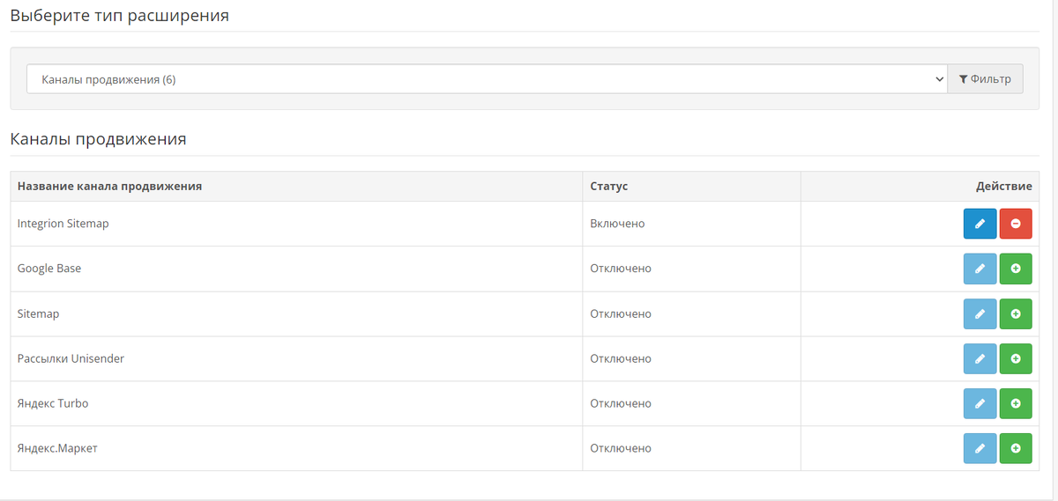Click the Действие column header

point(1003,187)
